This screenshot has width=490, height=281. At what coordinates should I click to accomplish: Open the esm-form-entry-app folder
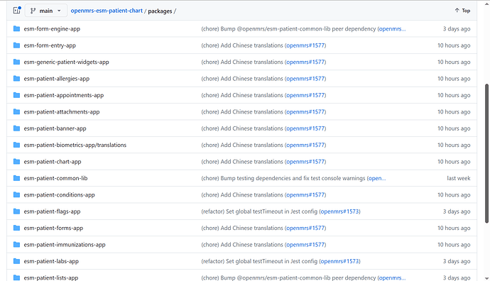[x=50, y=45]
